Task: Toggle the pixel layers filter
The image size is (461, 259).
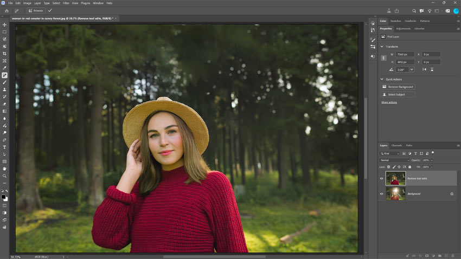Action: (404, 153)
